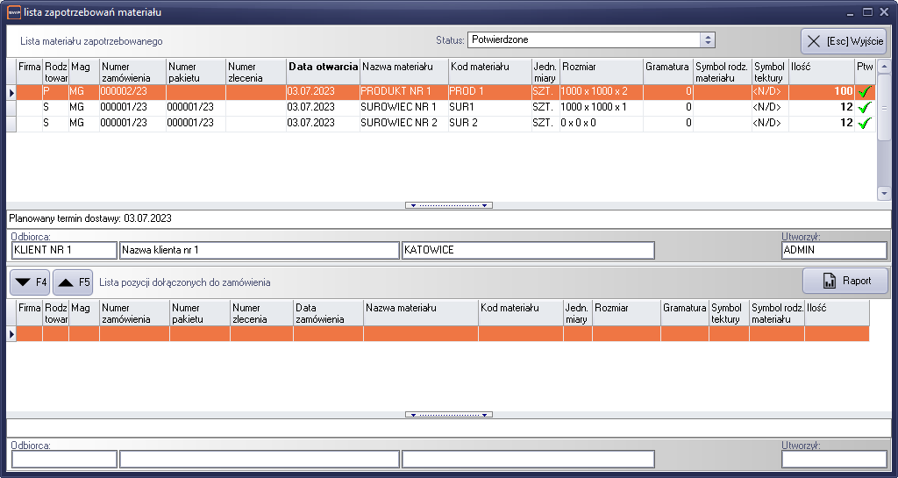Screen dimensions: 898x478
Task: Click the Raport button
Action: 845,281
